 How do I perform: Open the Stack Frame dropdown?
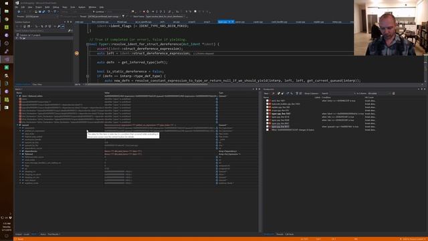click(166, 16)
